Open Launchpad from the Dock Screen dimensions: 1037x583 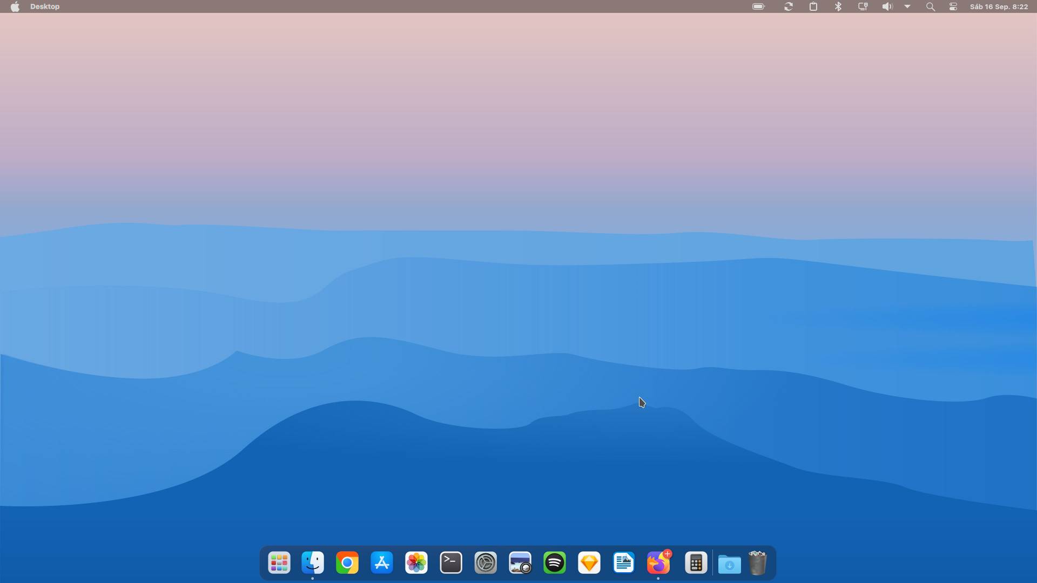(x=279, y=563)
